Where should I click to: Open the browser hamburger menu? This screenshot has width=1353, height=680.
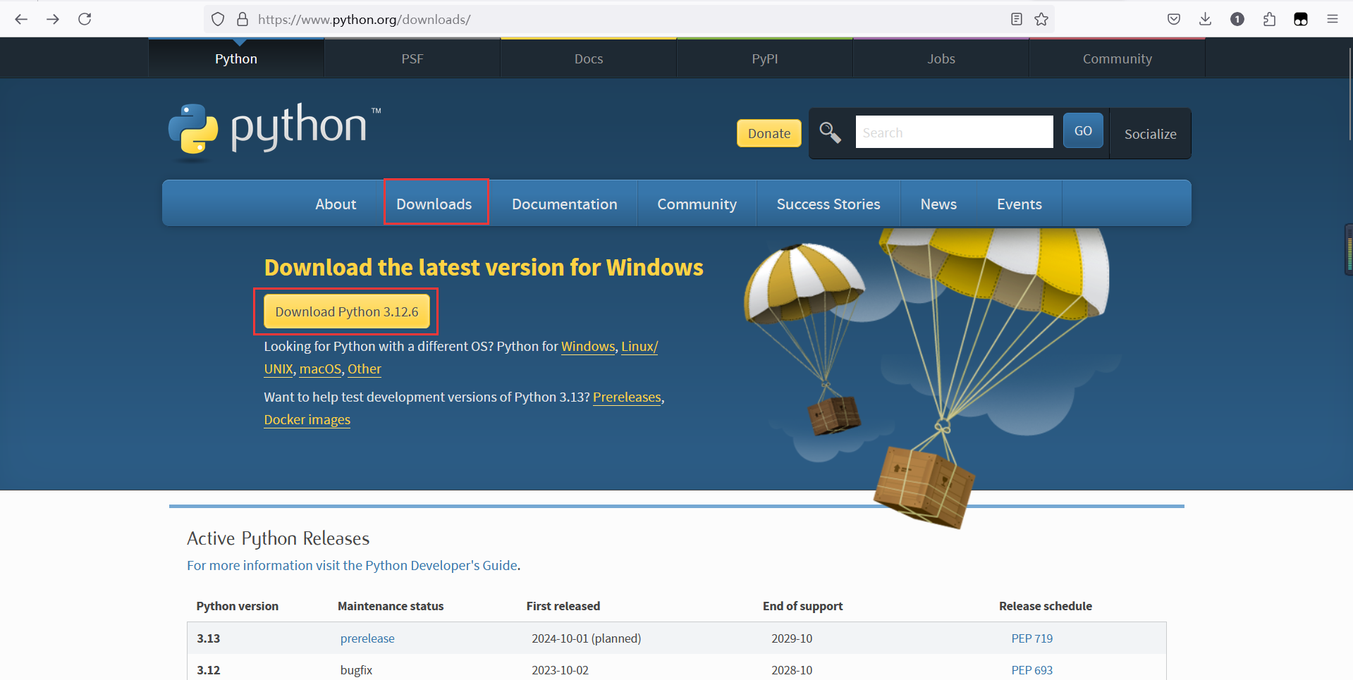point(1333,19)
